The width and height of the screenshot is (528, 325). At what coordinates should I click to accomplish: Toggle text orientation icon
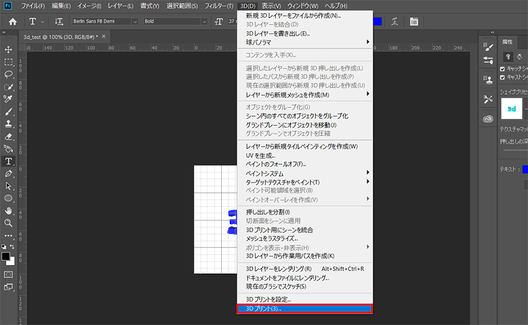click(x=59, y=22)
